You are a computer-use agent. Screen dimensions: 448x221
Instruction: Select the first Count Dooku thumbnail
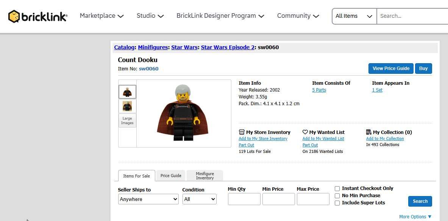127,92
